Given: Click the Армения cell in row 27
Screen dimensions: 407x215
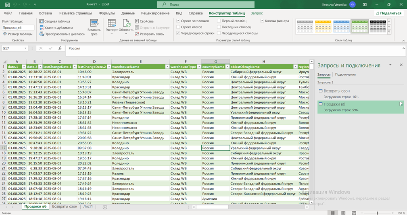Looking at the screenshot, I should [x=215, y=198].
